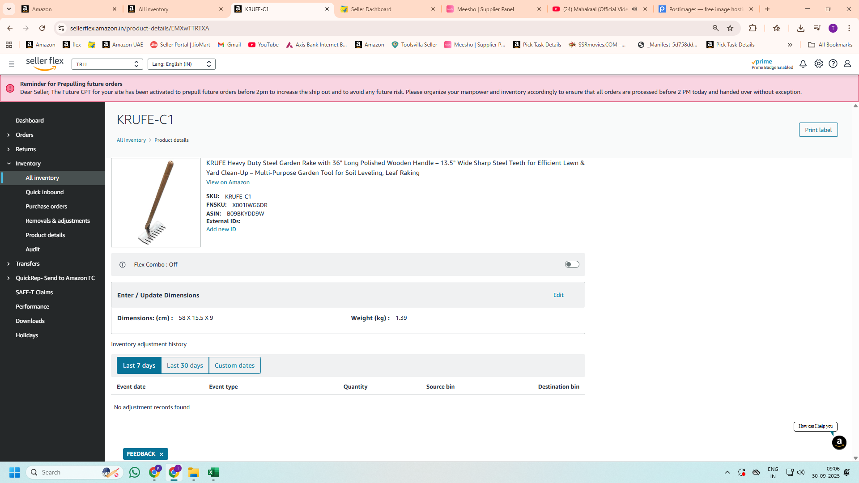
Task: Toggle the Flex Combo switch on
Action: pyautogui.click(x=572, y=265)
